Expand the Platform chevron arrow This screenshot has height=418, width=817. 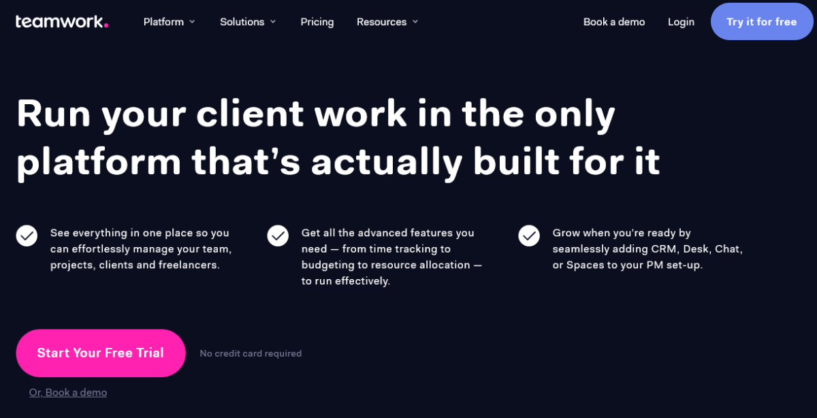(x=192, y=22)
